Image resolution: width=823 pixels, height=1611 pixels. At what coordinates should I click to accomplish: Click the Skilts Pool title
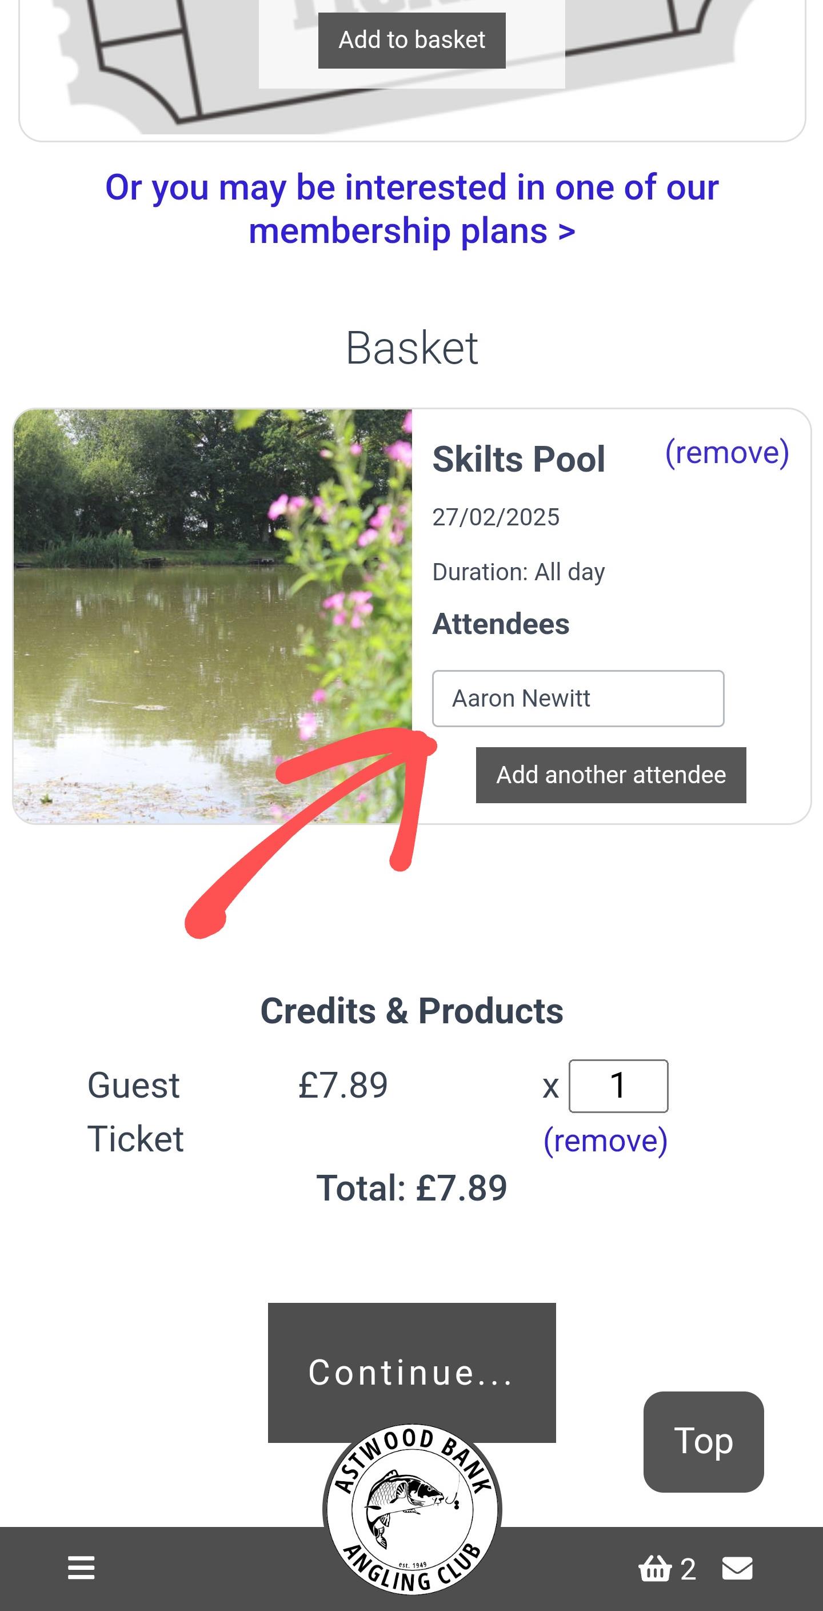[x=518, y=460]
